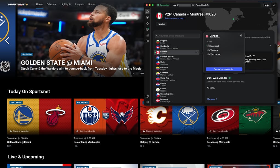280x168 pixels.
Task: Open the NordVPN Home sidebar icon
Action: coord(147,12)
